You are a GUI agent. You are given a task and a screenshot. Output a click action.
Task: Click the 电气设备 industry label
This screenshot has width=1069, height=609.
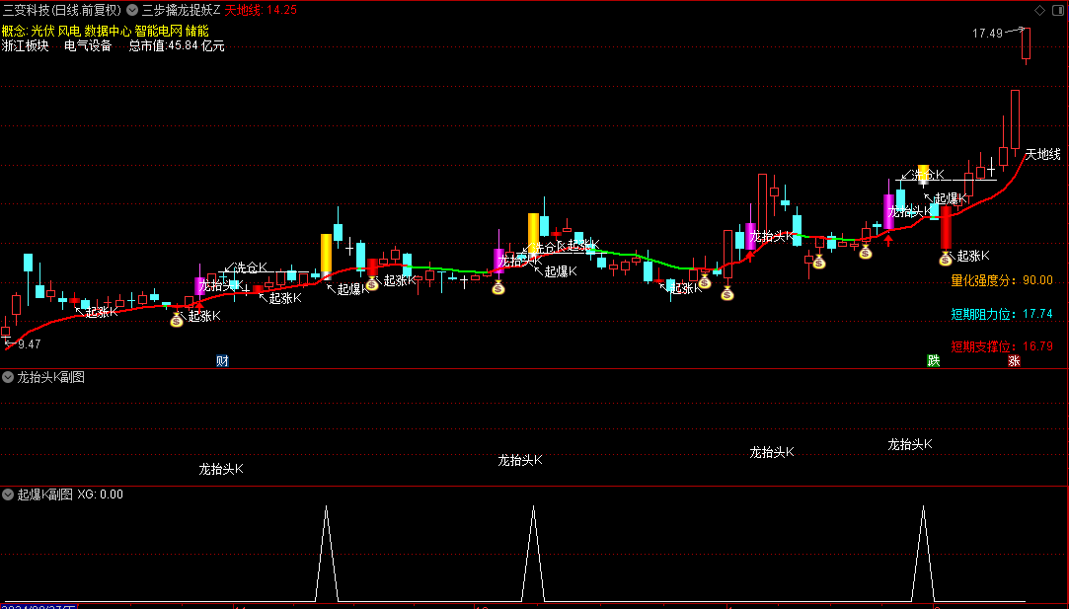pos(88,45)
